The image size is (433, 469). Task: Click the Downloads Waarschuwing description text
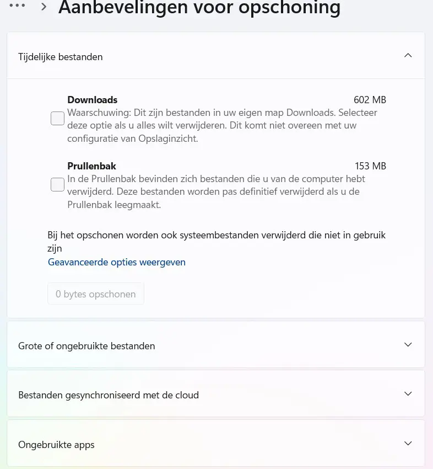222,125
